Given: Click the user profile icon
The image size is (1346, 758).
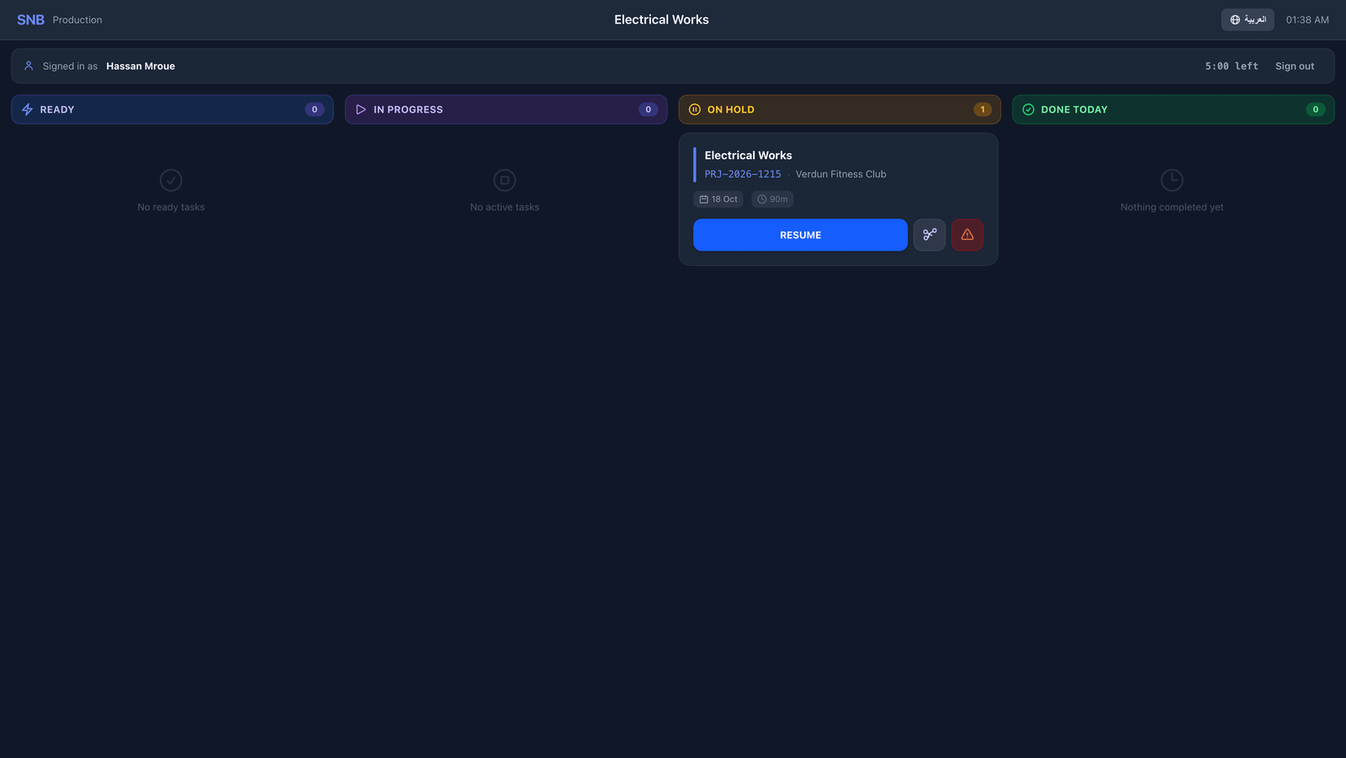Looking at the screenshot, I should tap(29, 66).
